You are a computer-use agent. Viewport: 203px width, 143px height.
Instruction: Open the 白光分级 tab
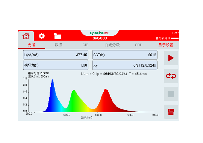pos(112,45)
